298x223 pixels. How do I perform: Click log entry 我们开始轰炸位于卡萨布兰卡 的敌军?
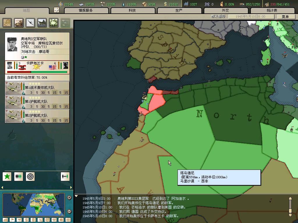coord(149,216)
